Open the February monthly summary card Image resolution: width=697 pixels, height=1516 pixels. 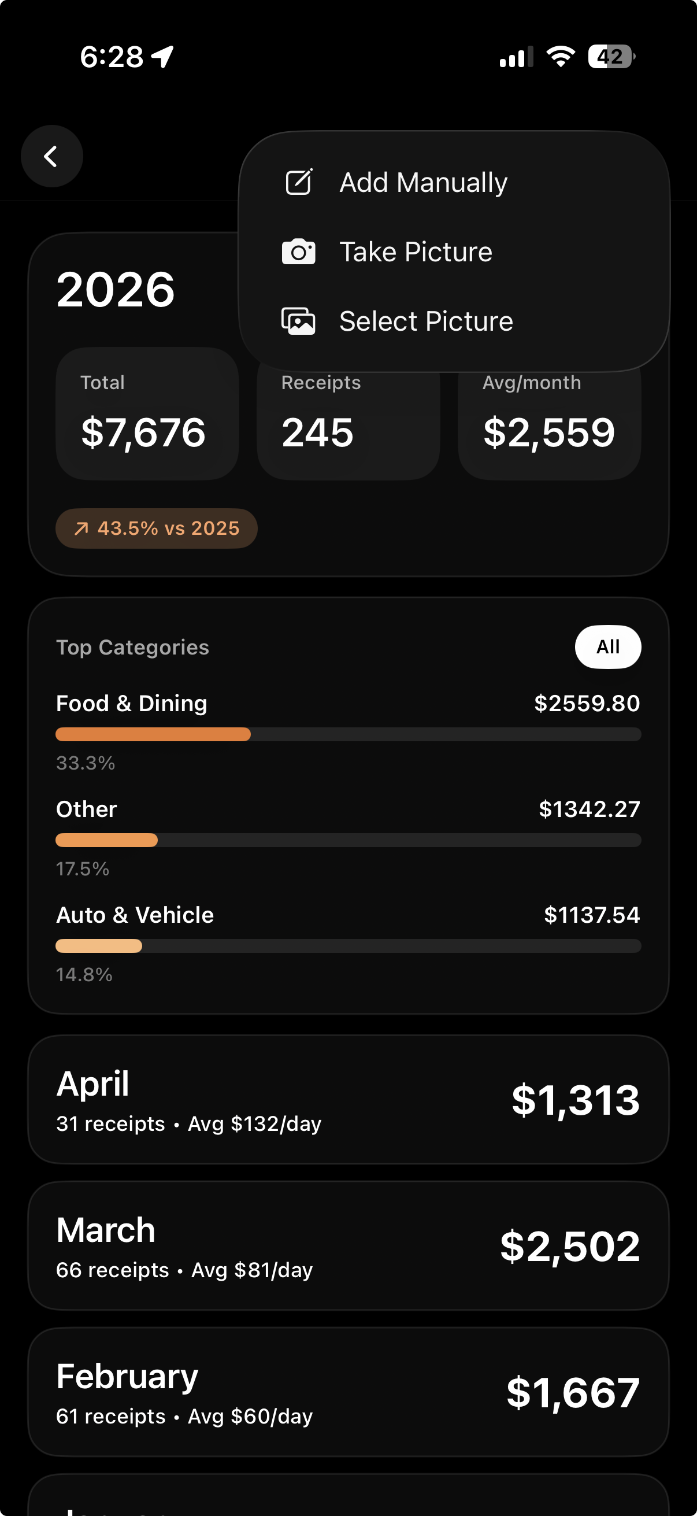348,1391
